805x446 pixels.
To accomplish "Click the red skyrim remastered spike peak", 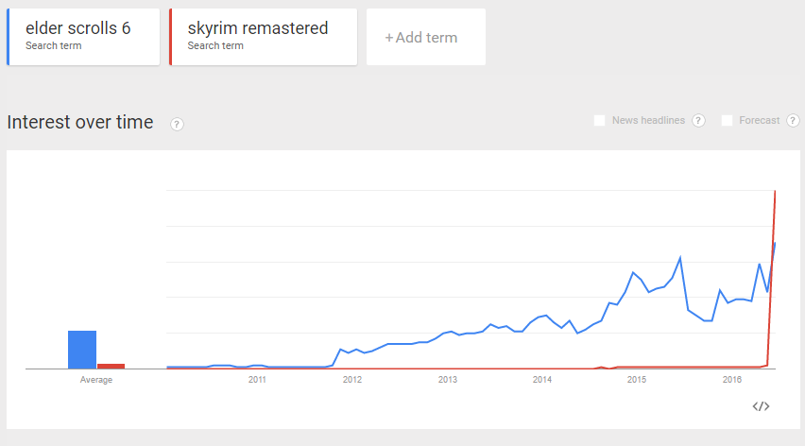I will [x=775, y=192].
